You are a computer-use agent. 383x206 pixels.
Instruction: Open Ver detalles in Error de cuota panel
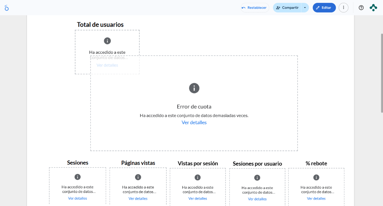click(194, 122)
